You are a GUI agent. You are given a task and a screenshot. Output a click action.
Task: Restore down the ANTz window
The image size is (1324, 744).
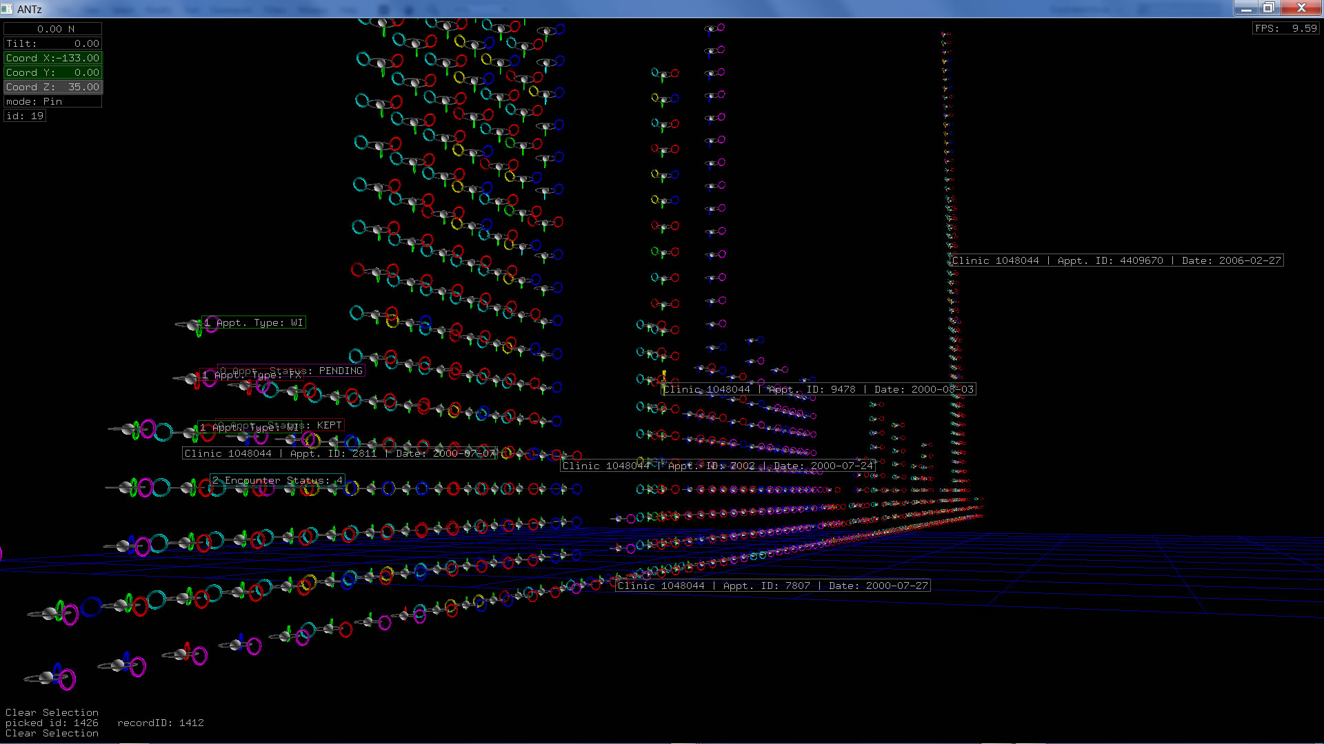(1268, 8)
